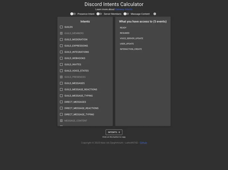Check the GUILD_INTEGRATIONS checkbox

coord(61,52)
